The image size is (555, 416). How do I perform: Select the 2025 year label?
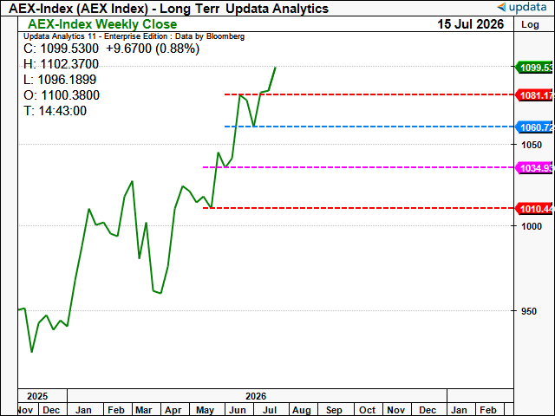pyautogui.click(x=37, y=396)
